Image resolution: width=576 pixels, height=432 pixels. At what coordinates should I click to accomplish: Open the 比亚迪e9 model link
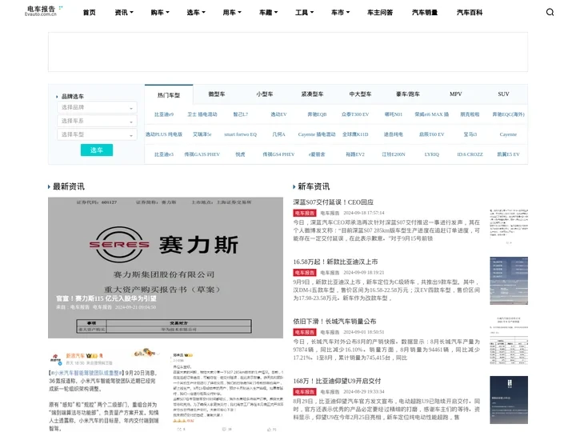coord(164,114)
